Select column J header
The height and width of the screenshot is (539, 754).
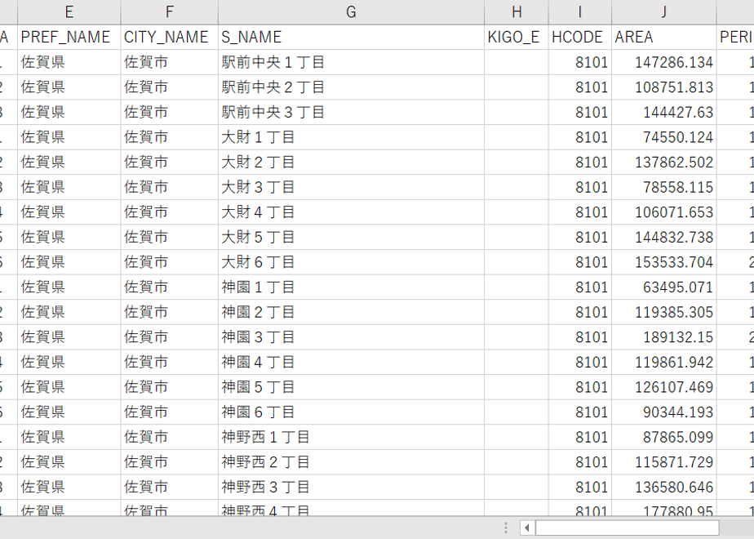coord(664,12)
